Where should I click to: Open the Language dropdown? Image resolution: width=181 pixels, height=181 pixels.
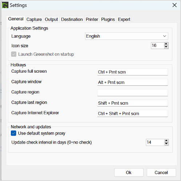point(126,36)
